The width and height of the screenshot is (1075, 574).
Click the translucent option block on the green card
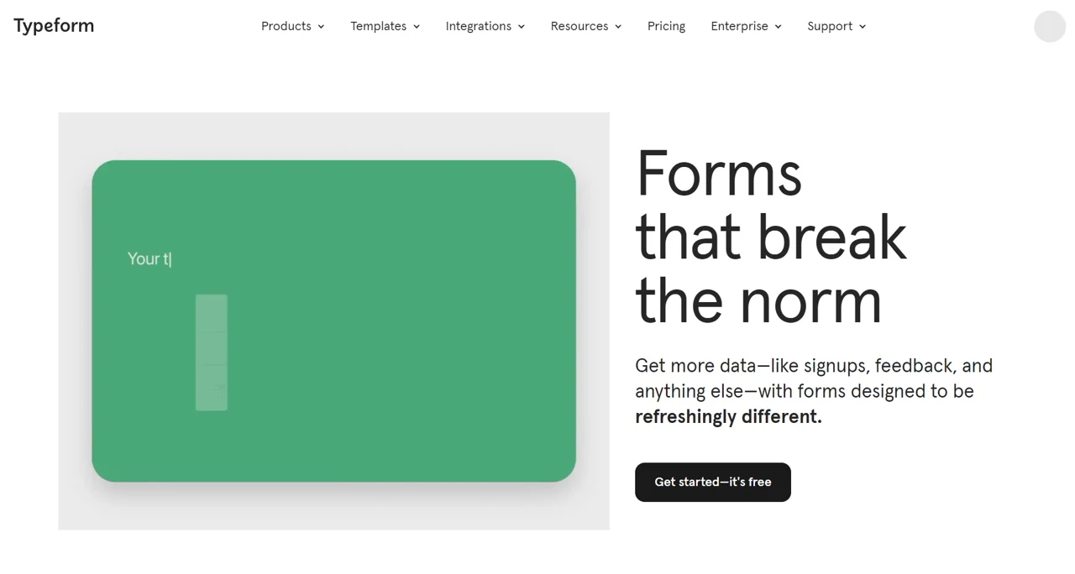(212, 352)
